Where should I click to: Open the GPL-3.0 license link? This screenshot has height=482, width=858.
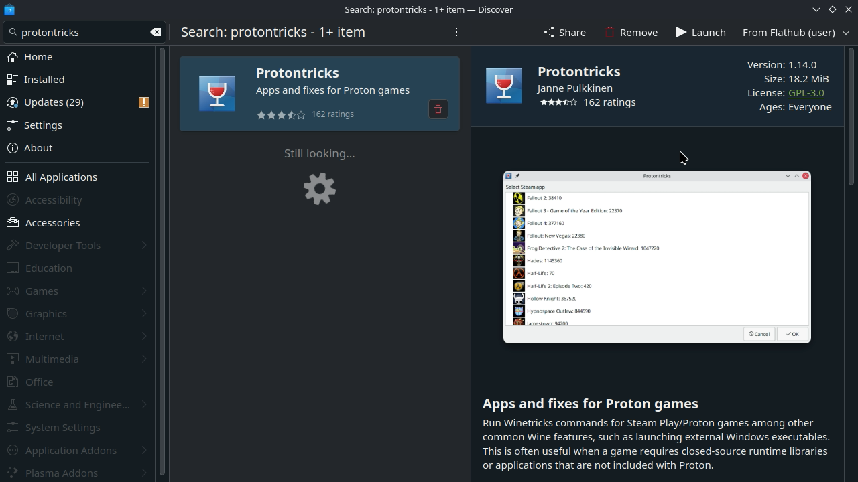[806, 93]
